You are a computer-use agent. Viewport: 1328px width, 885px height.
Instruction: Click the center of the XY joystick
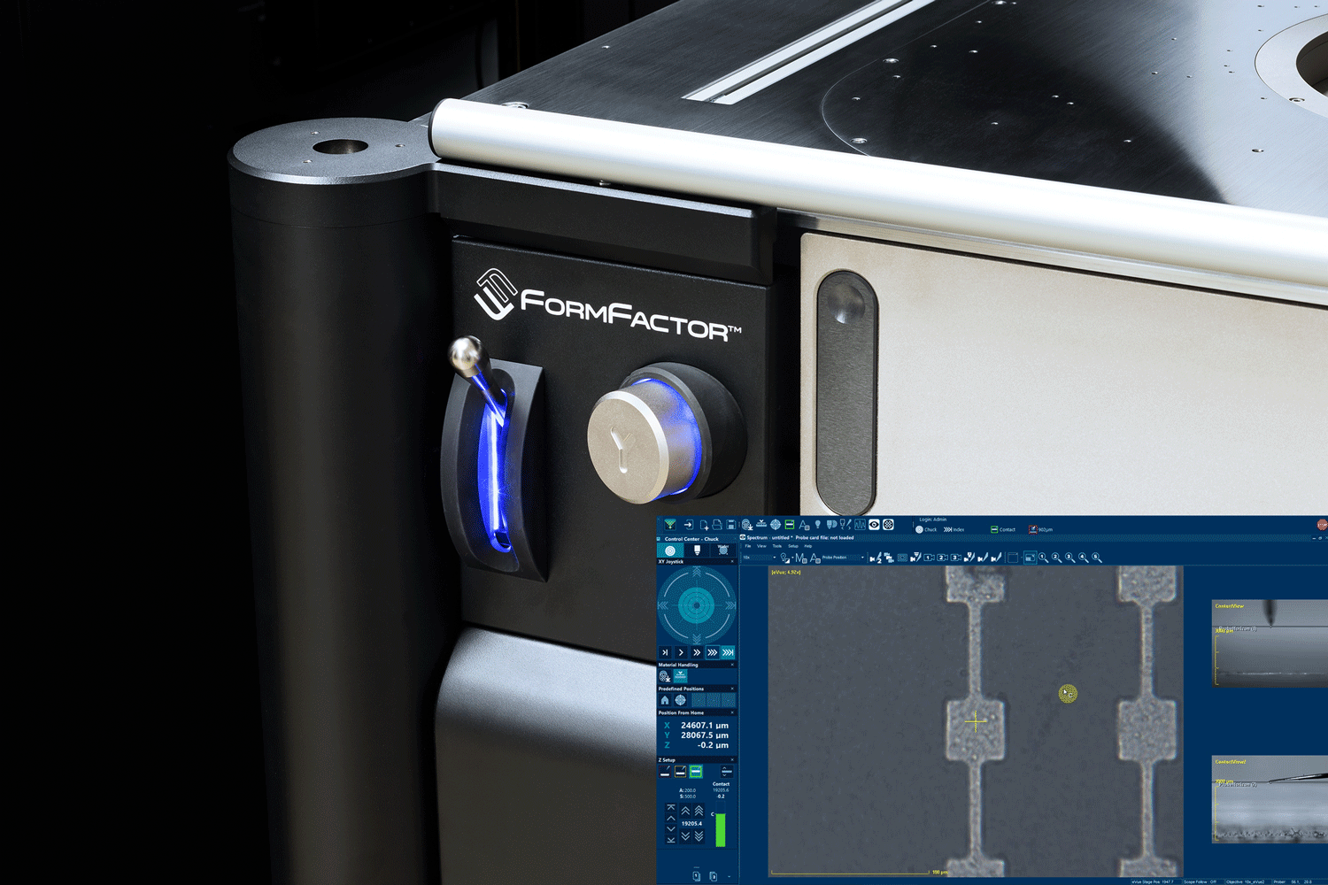(x=697, y=605)
